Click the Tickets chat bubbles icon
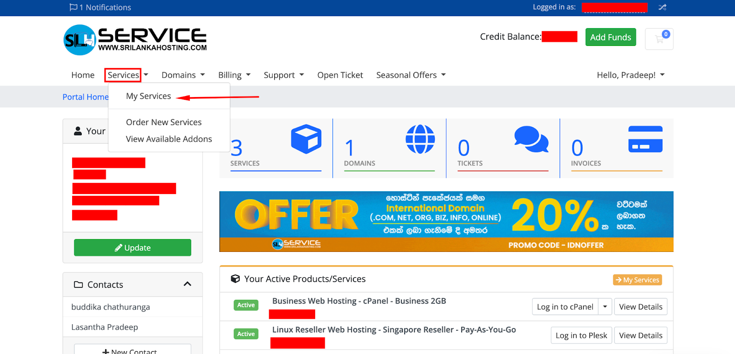 coord(531,139)
